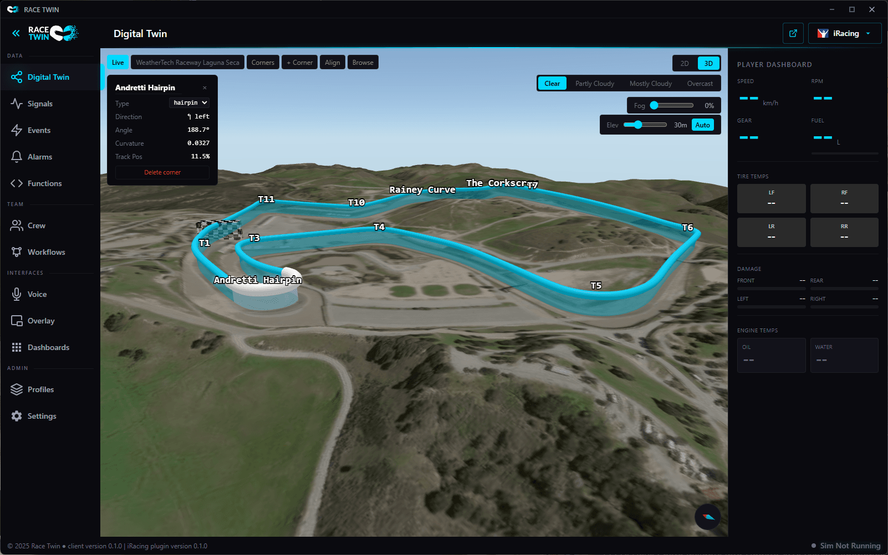Open the corner Type hairpin dropdown
888x555 pixels.
[x=189, y=102]
